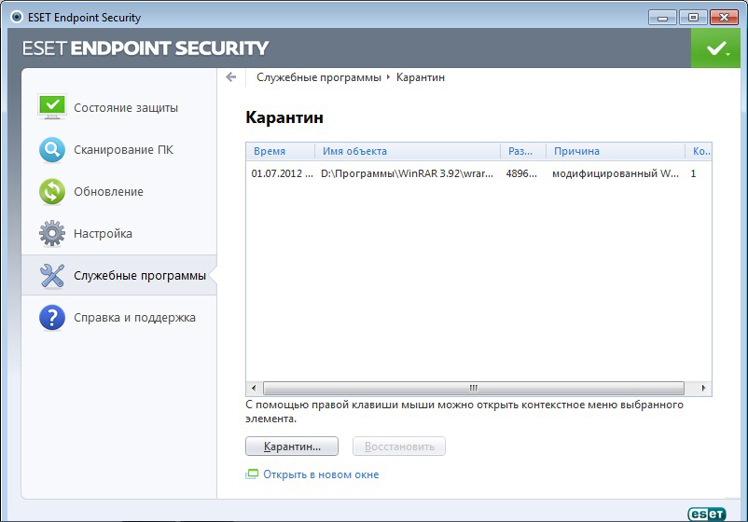The width and height of the screenshot is (748, 522).
Task: Click the Help and support question icon
Action: (x=52, y=317)
